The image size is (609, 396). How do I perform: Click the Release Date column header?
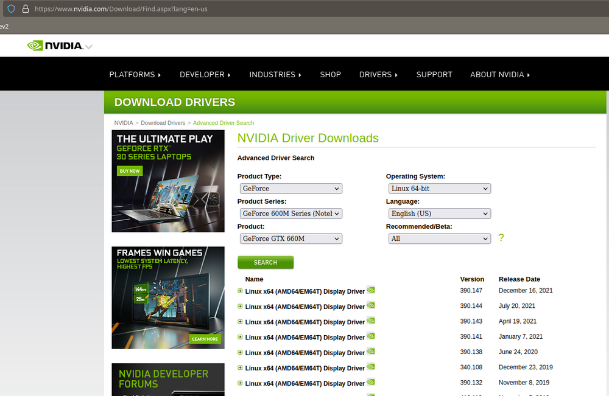tap(519, 279)
